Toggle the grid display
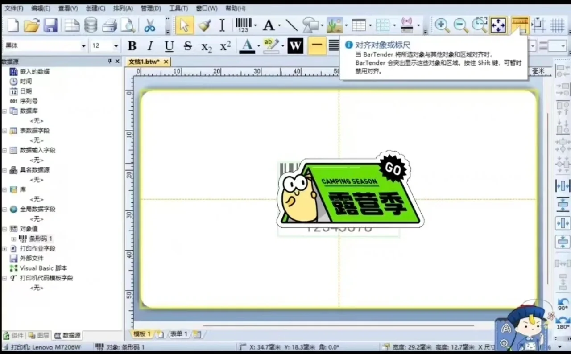Viewport: 571px width, 354px height. [558, 25]
